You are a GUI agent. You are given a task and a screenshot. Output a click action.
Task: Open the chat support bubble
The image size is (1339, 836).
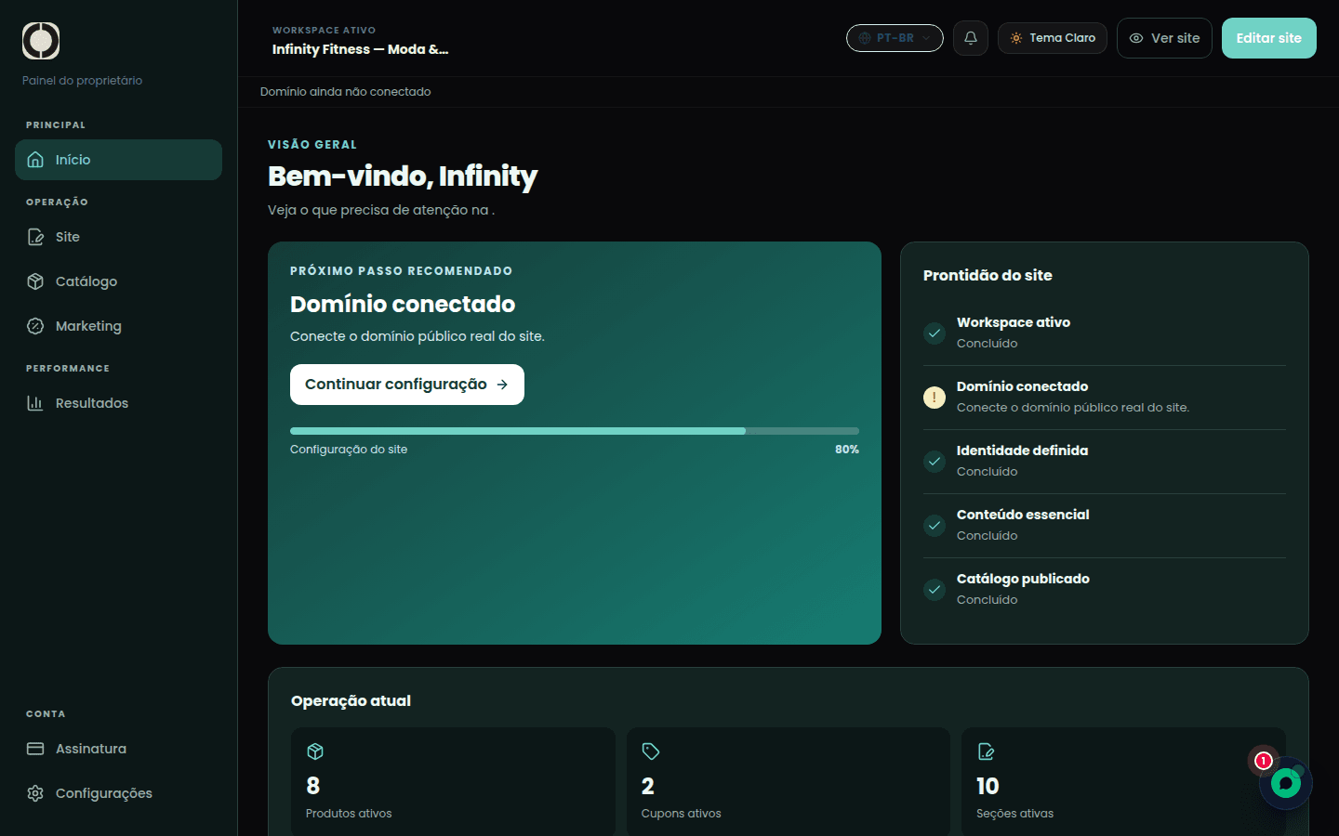[x=1286, y=783]
